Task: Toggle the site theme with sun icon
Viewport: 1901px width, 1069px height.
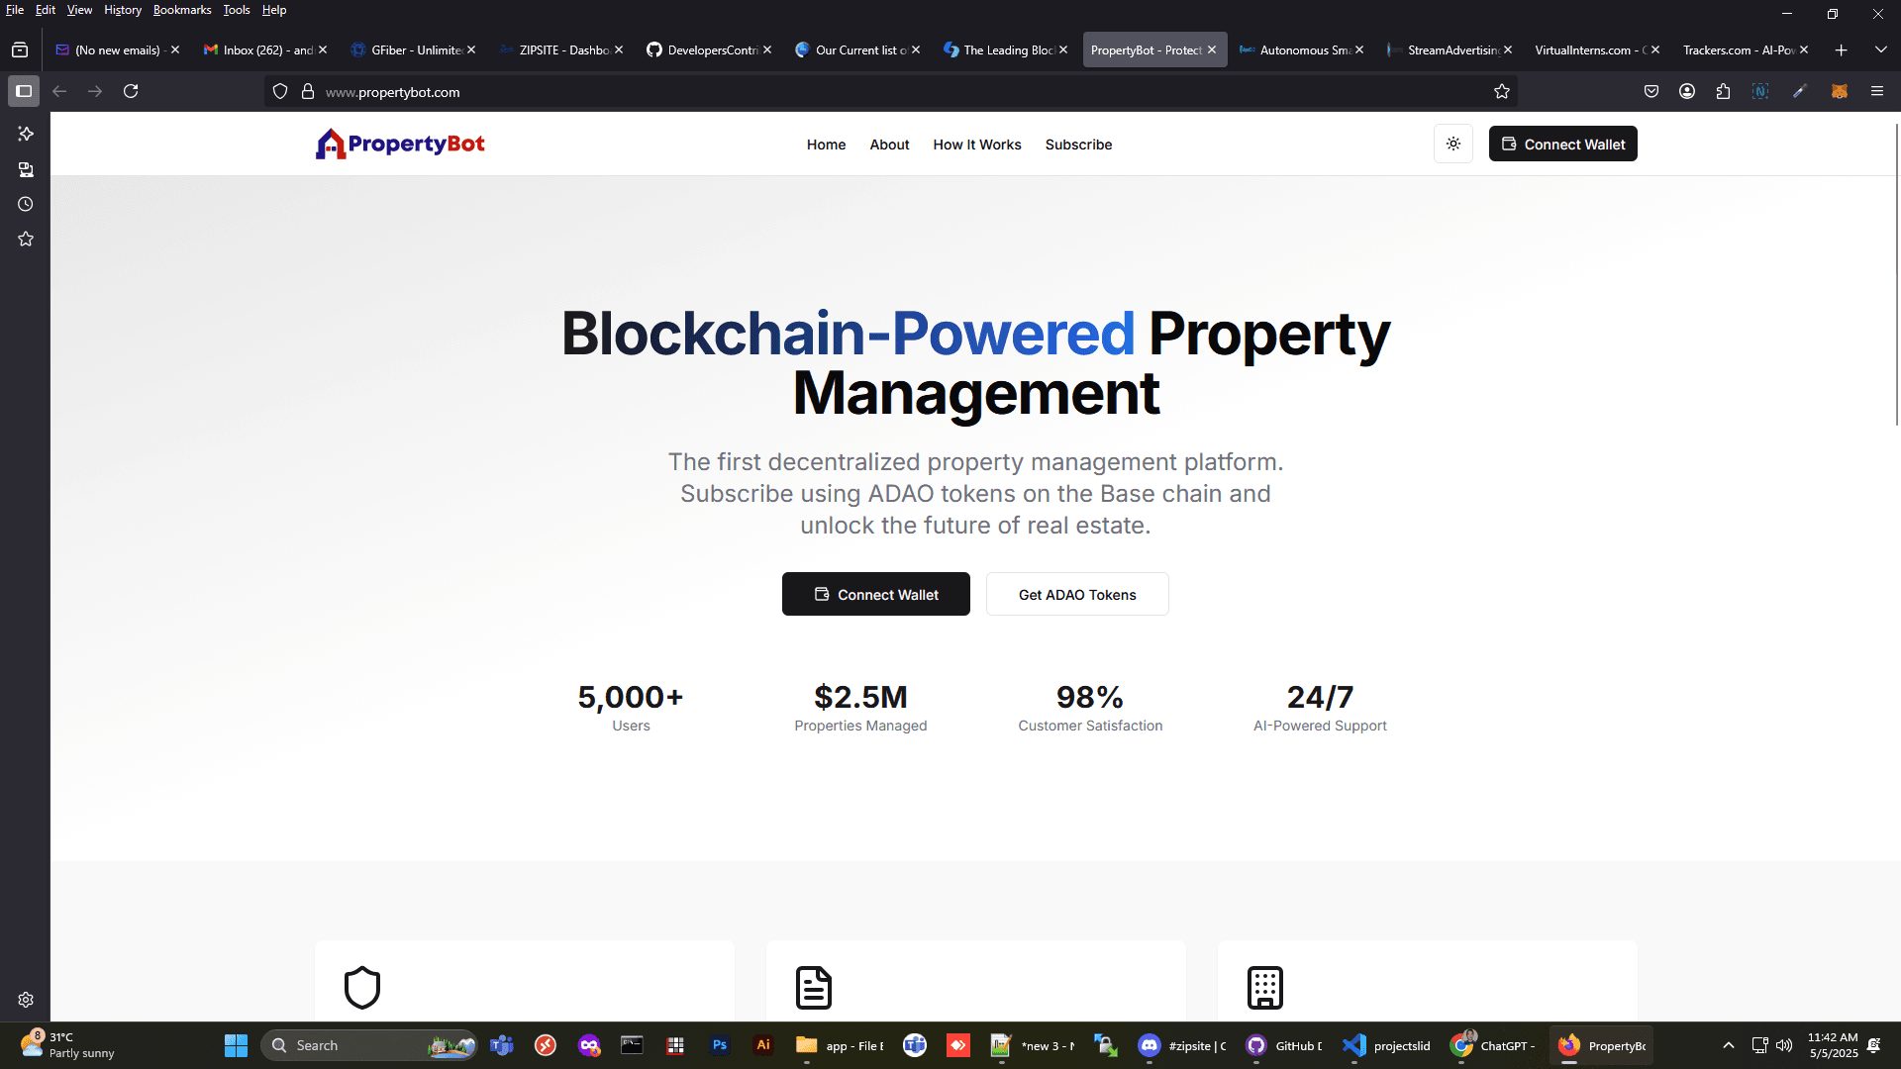Action: (x=1452, y=144)
